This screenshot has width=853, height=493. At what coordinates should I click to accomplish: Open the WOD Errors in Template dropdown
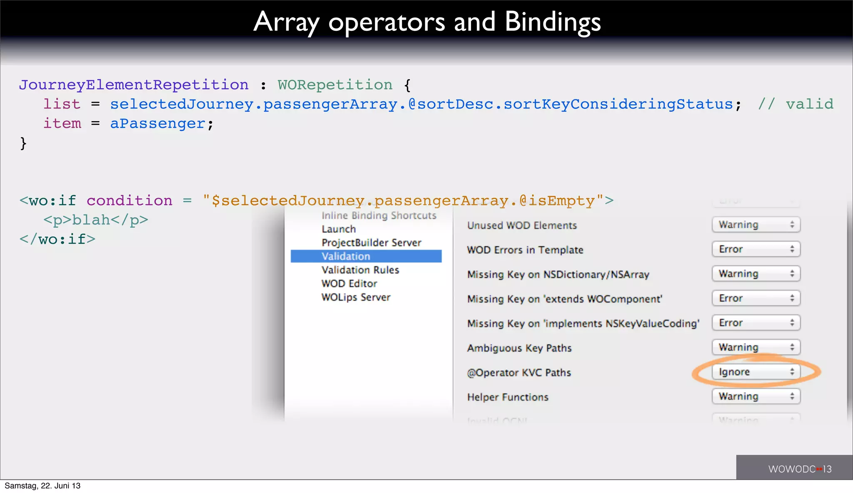click(x=756, y=249)
